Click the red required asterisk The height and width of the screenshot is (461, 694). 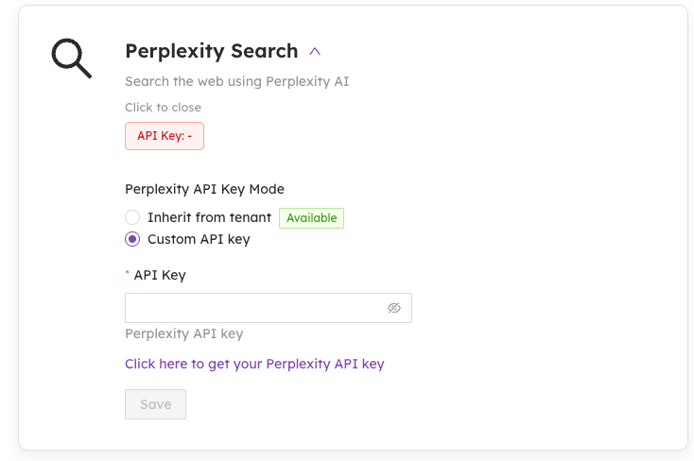(x=128, y=275)
